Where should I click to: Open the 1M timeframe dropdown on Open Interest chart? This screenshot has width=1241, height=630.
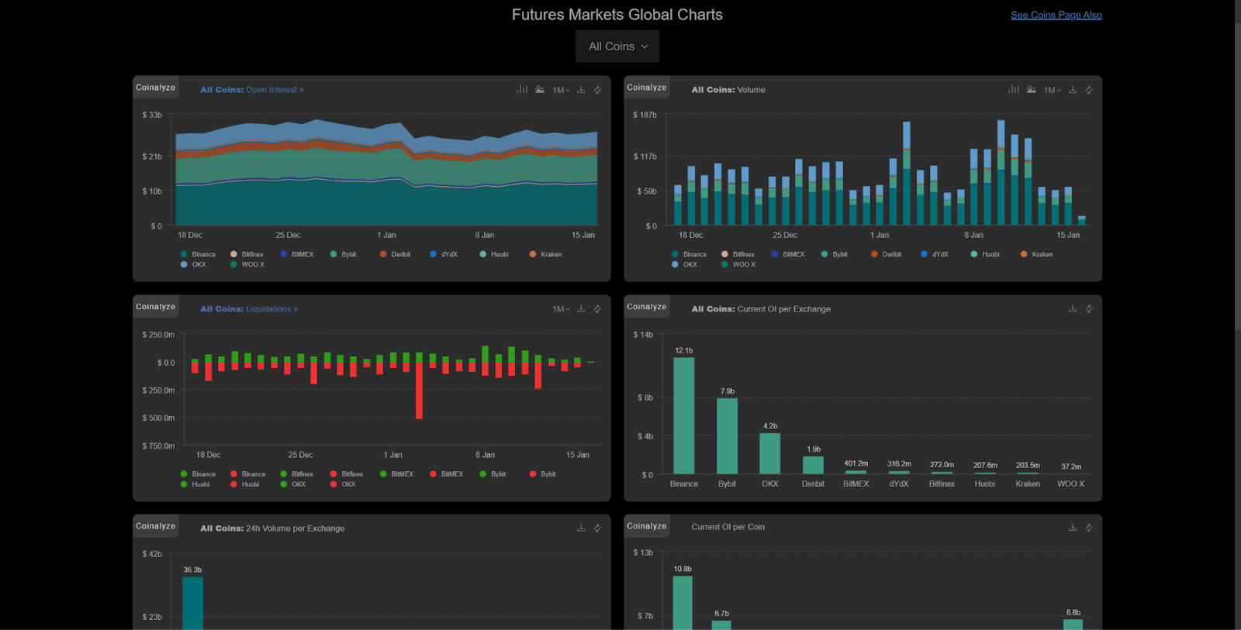click(x=561, y=91)
